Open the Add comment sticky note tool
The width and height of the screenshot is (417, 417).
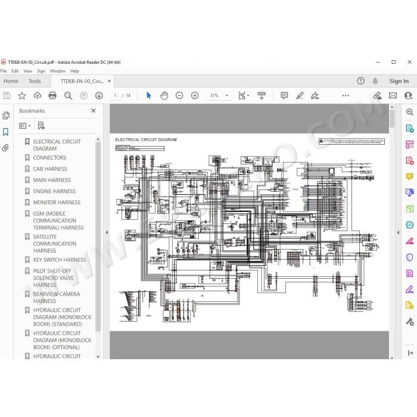coord(284,95)
